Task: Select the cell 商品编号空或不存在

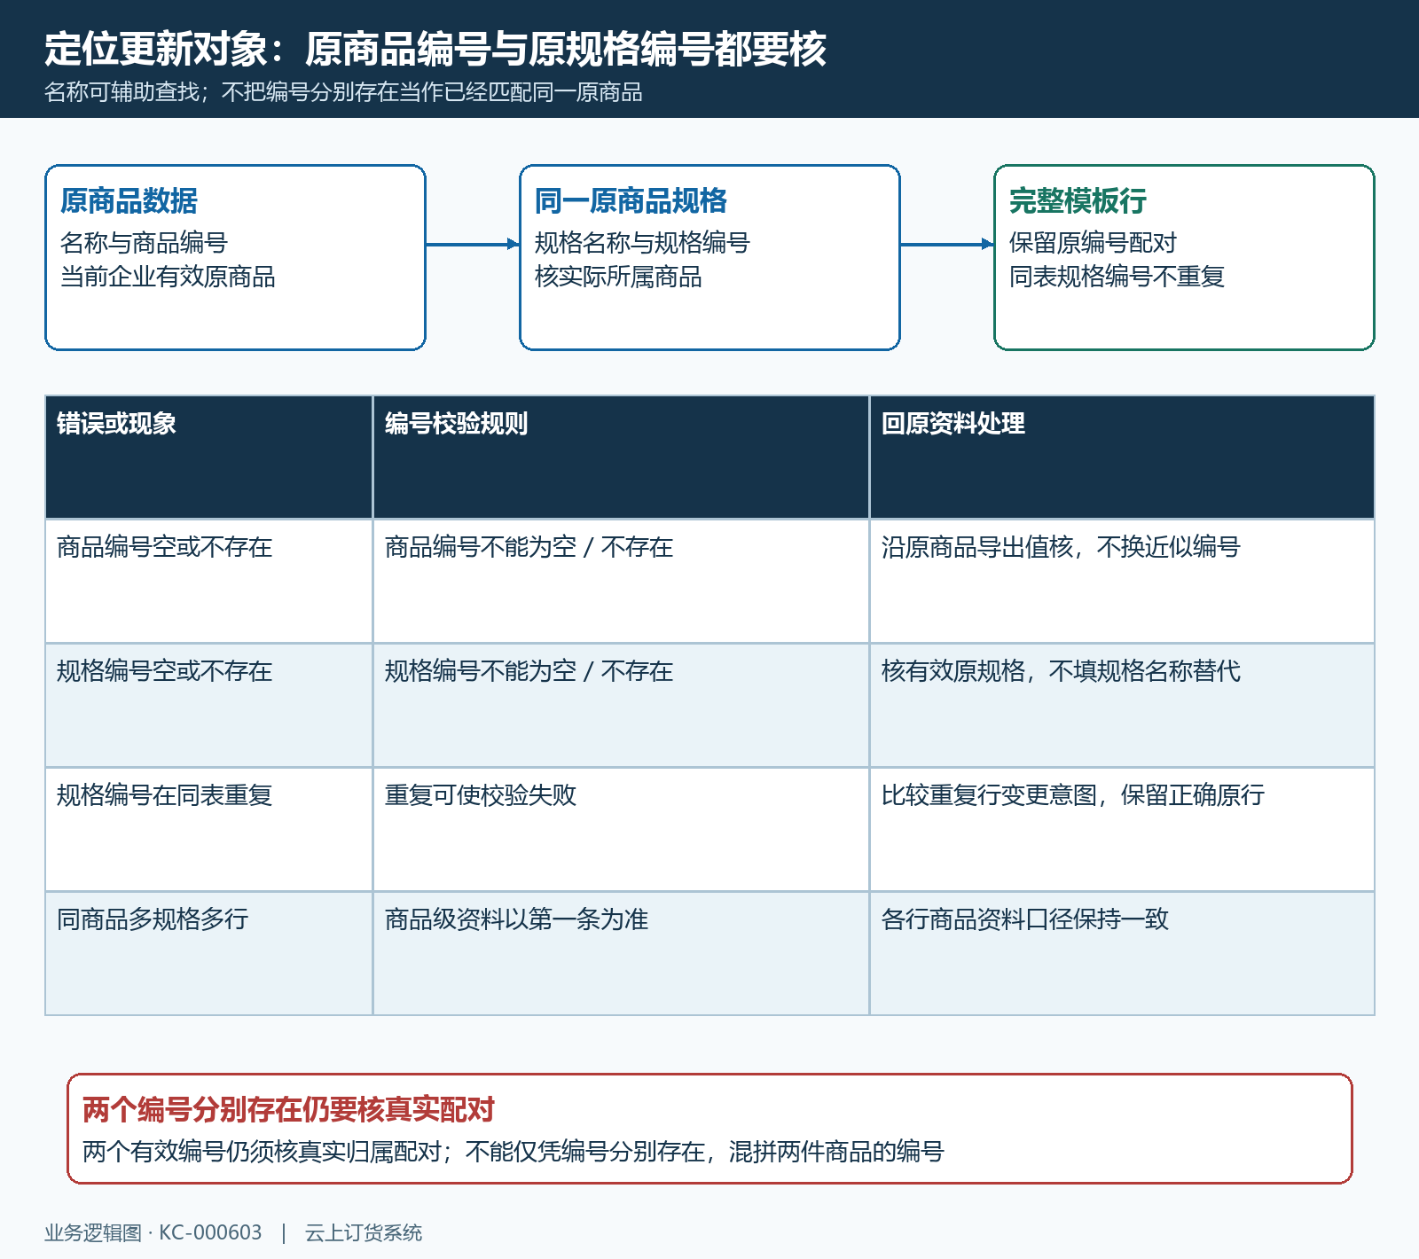Action: 208,581
